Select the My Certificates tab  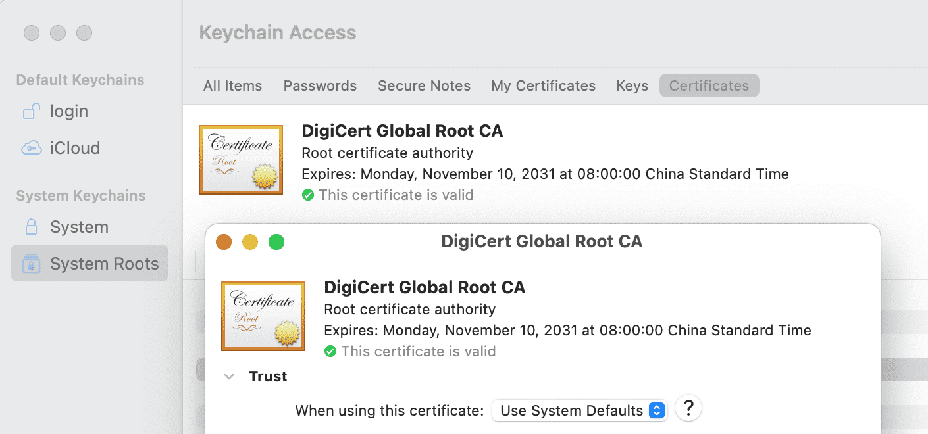pyautogui.click(x=543, y=86)
